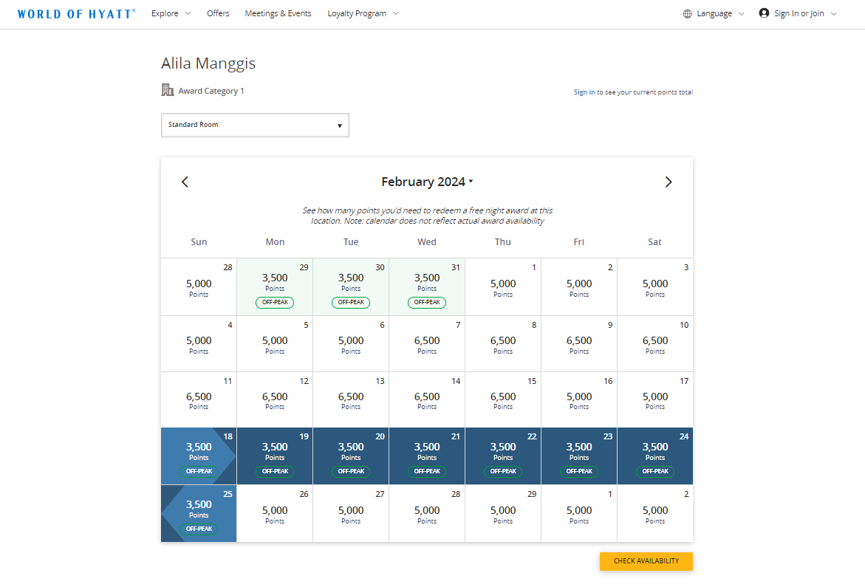Go to the previous month with the left arrow
The width and height of the screenshot is (865, 587).
[185, 182]
